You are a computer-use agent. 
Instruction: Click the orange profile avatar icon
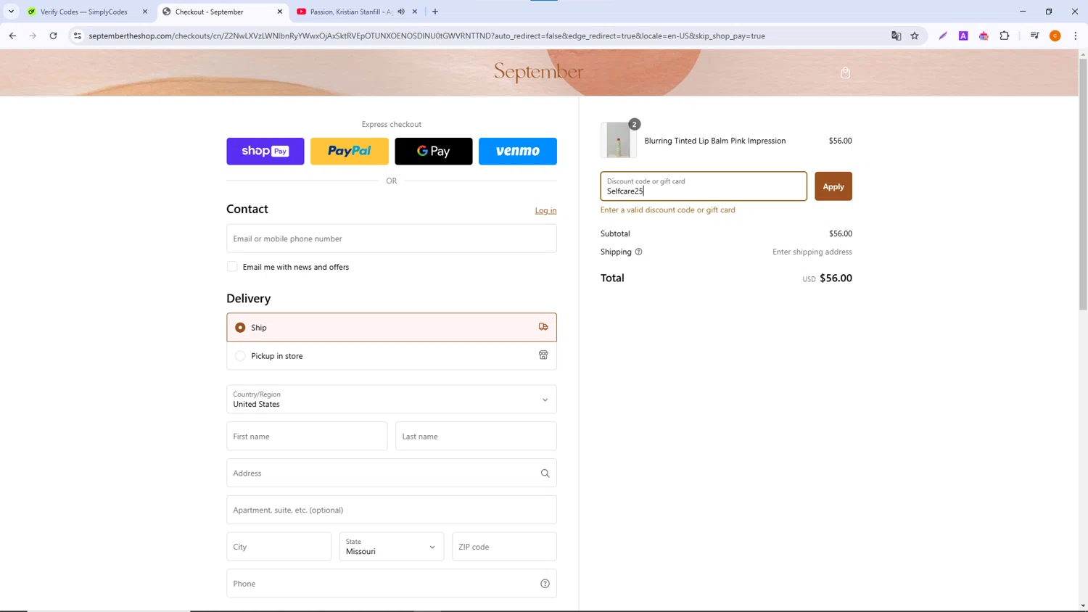1055,36
